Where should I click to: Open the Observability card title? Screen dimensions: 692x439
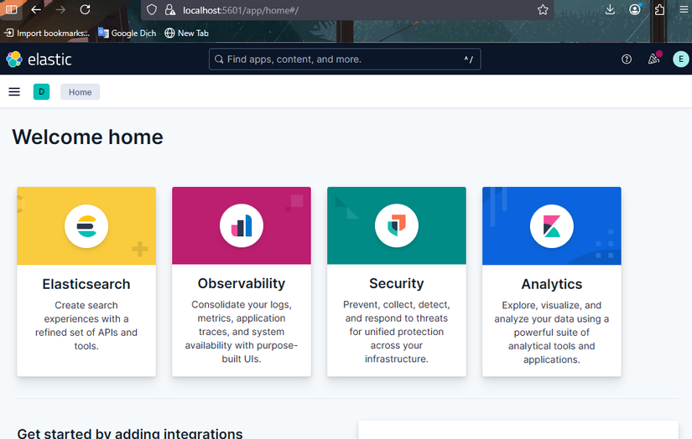click(x=242, y=283)
